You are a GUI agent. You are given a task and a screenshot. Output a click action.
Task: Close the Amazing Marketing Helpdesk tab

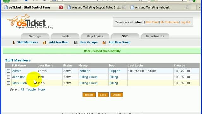point(187,8)
